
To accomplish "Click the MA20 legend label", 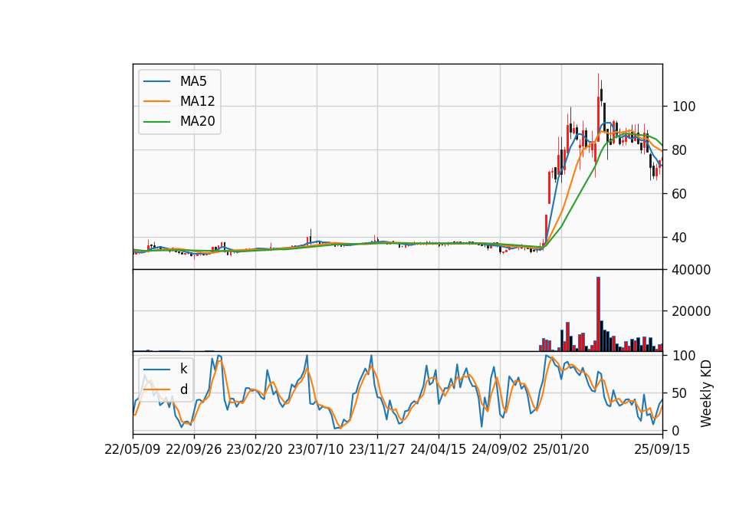I will click(x=197, y=121).
